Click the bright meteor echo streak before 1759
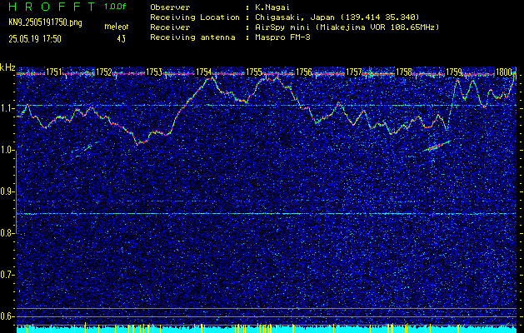The image size is (524, 333). pos(436,147)
